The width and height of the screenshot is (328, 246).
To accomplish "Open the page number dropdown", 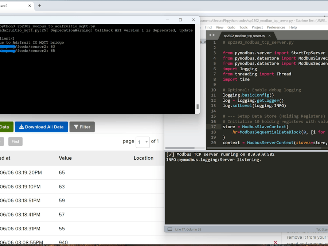I will (142, 142).
